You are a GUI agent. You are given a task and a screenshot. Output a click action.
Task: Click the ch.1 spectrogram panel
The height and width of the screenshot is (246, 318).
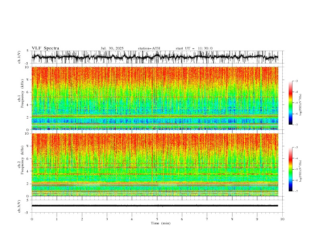click(155, 98)
